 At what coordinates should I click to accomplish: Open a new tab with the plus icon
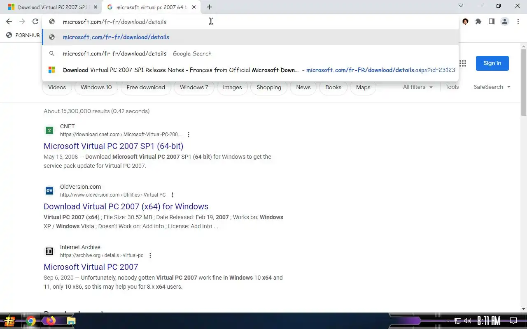pos(210,7)
